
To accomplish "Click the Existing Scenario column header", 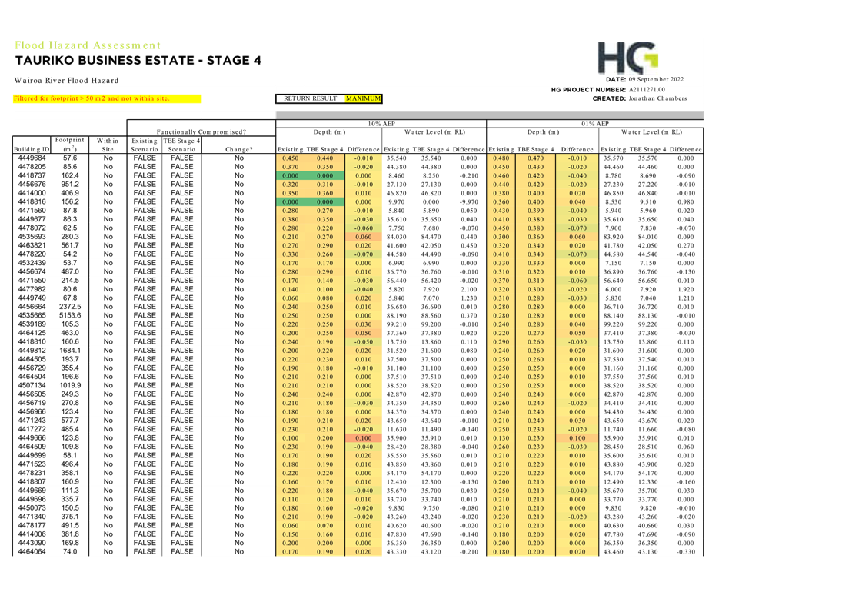I will (144, 145).
